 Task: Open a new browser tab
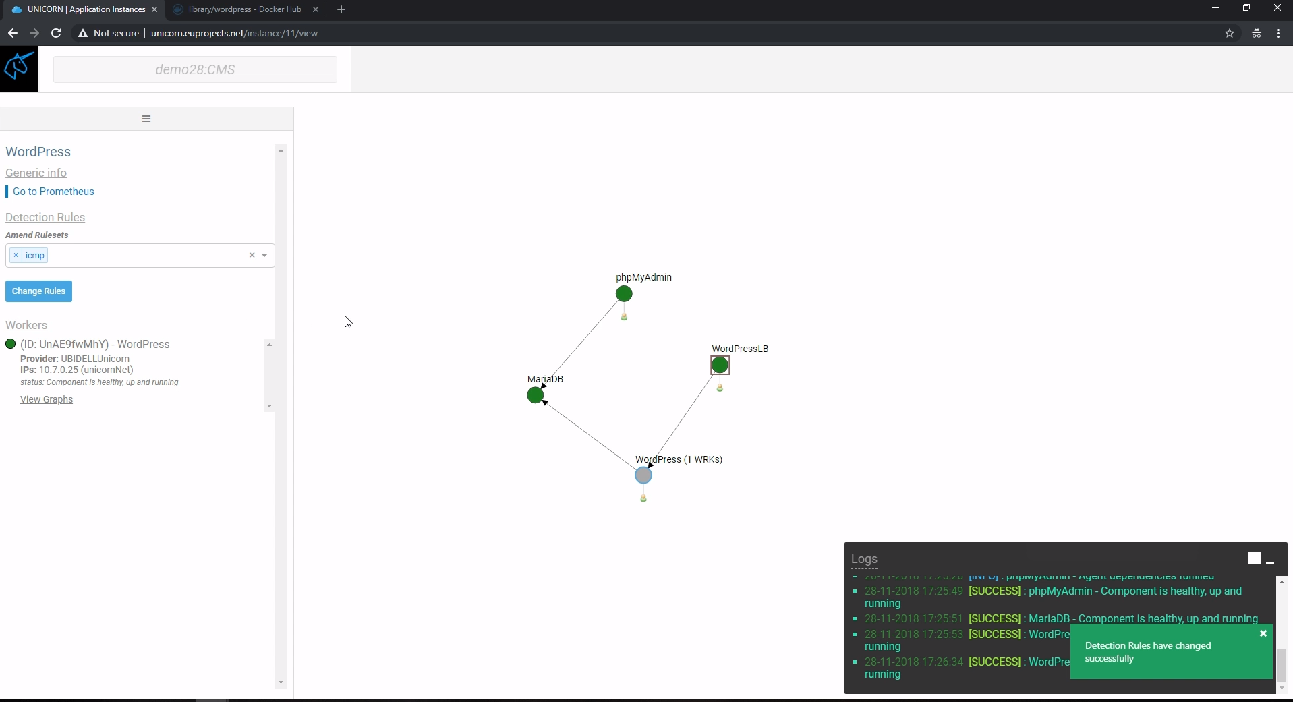(341, 9)
